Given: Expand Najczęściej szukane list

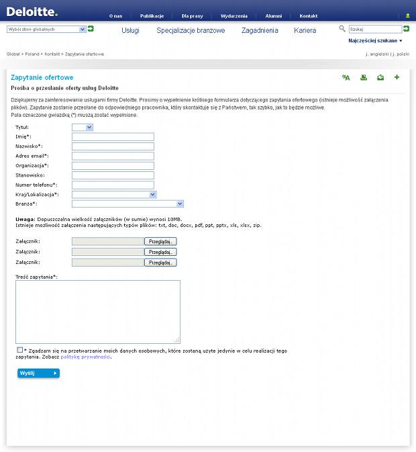Looking at the screenshot, I should pyautogui.click(x=375, y=41).
